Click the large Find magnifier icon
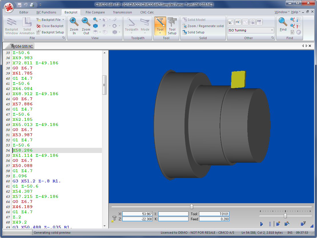317x238 pixels. [x=283, y=22]
